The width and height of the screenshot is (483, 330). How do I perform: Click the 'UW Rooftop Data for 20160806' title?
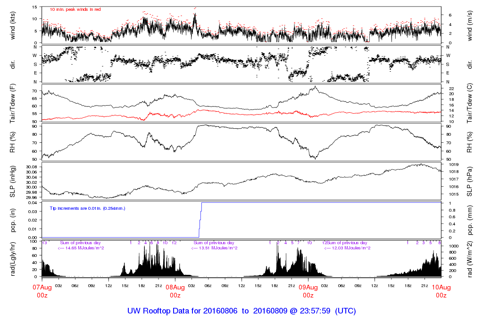coord(183,311)
